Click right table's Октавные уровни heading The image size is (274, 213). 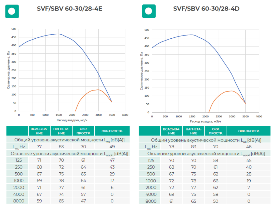(x=206, y=154)
